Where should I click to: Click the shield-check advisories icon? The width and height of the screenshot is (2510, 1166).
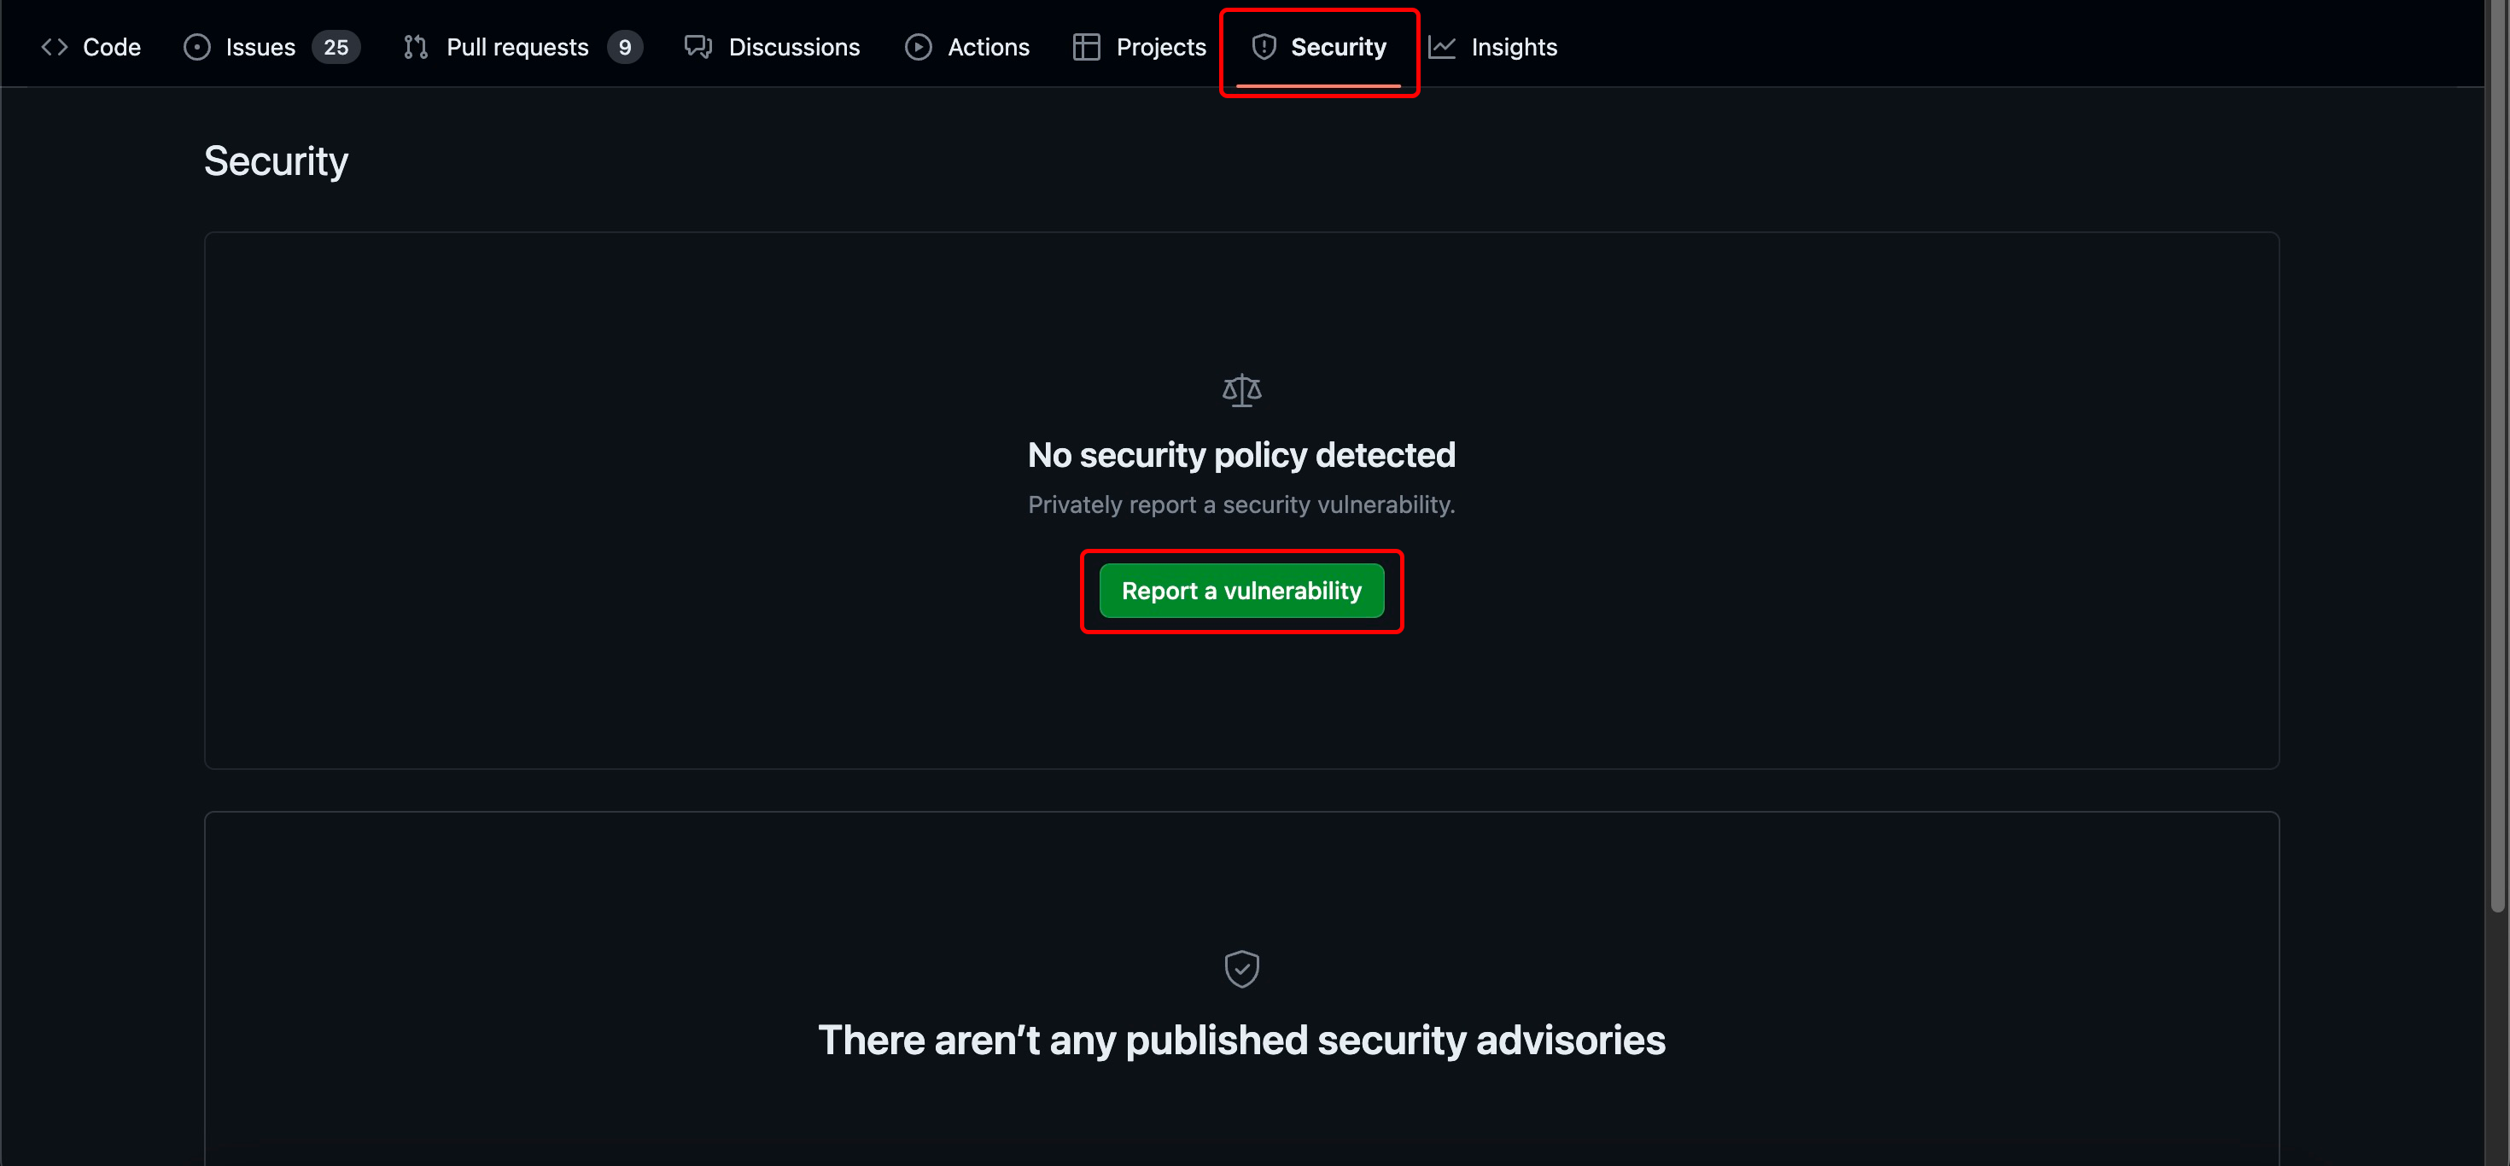point(1241,968)
